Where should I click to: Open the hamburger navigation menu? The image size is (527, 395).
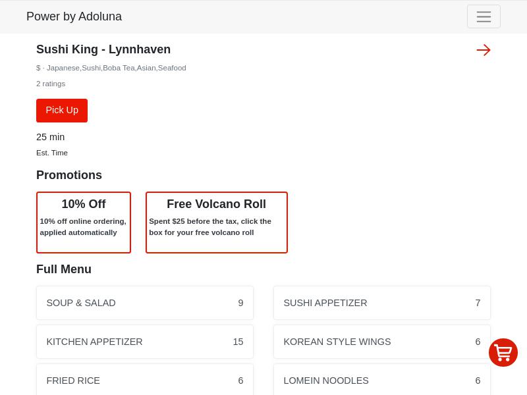(x=484, y=16)
